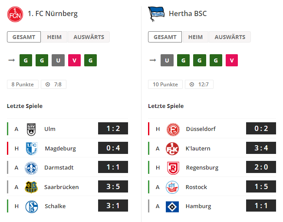Select Nürnberg GESAMT tab

[x=24, y=37]
